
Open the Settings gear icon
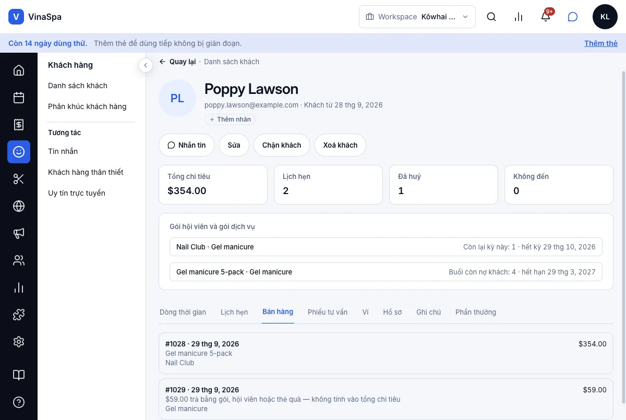[19, 342]
